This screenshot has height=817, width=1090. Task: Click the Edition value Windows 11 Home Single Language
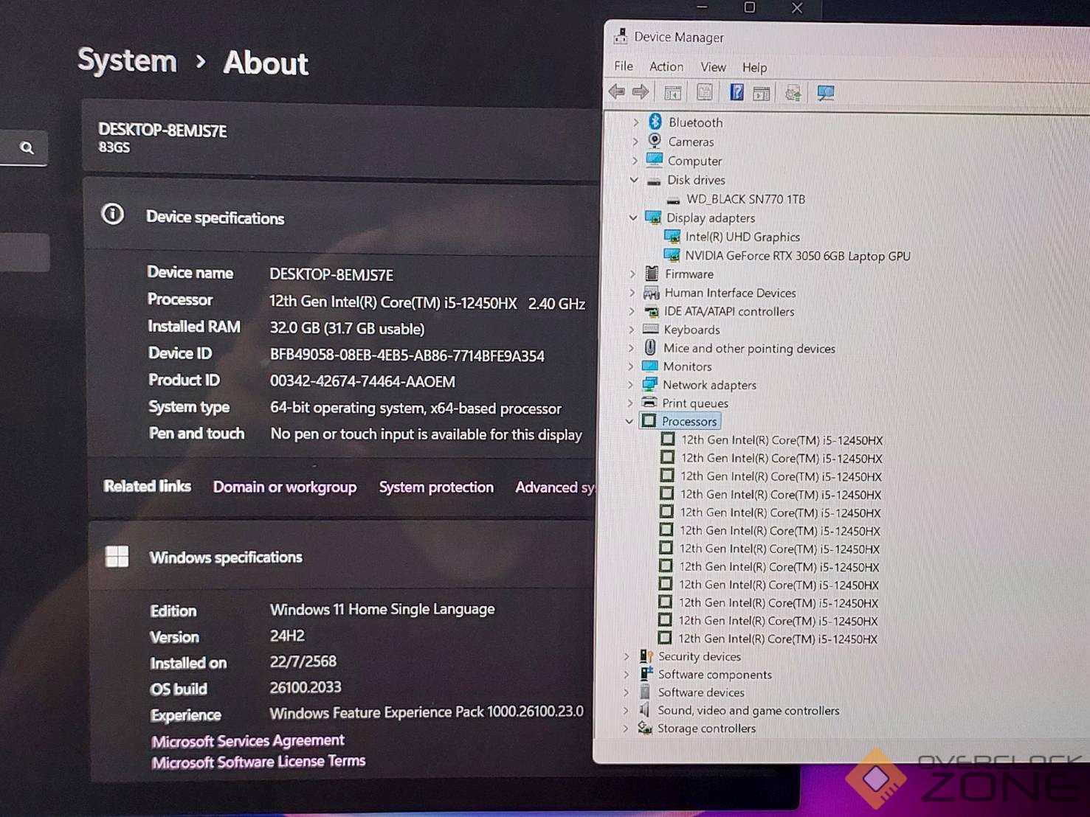click(x=382, y=609)
